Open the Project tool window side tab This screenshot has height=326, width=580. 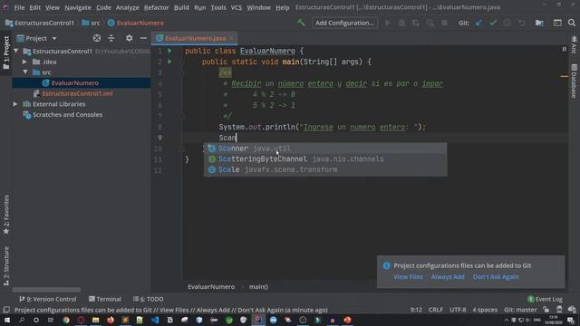pyautogui.click(x=6, y=53)
